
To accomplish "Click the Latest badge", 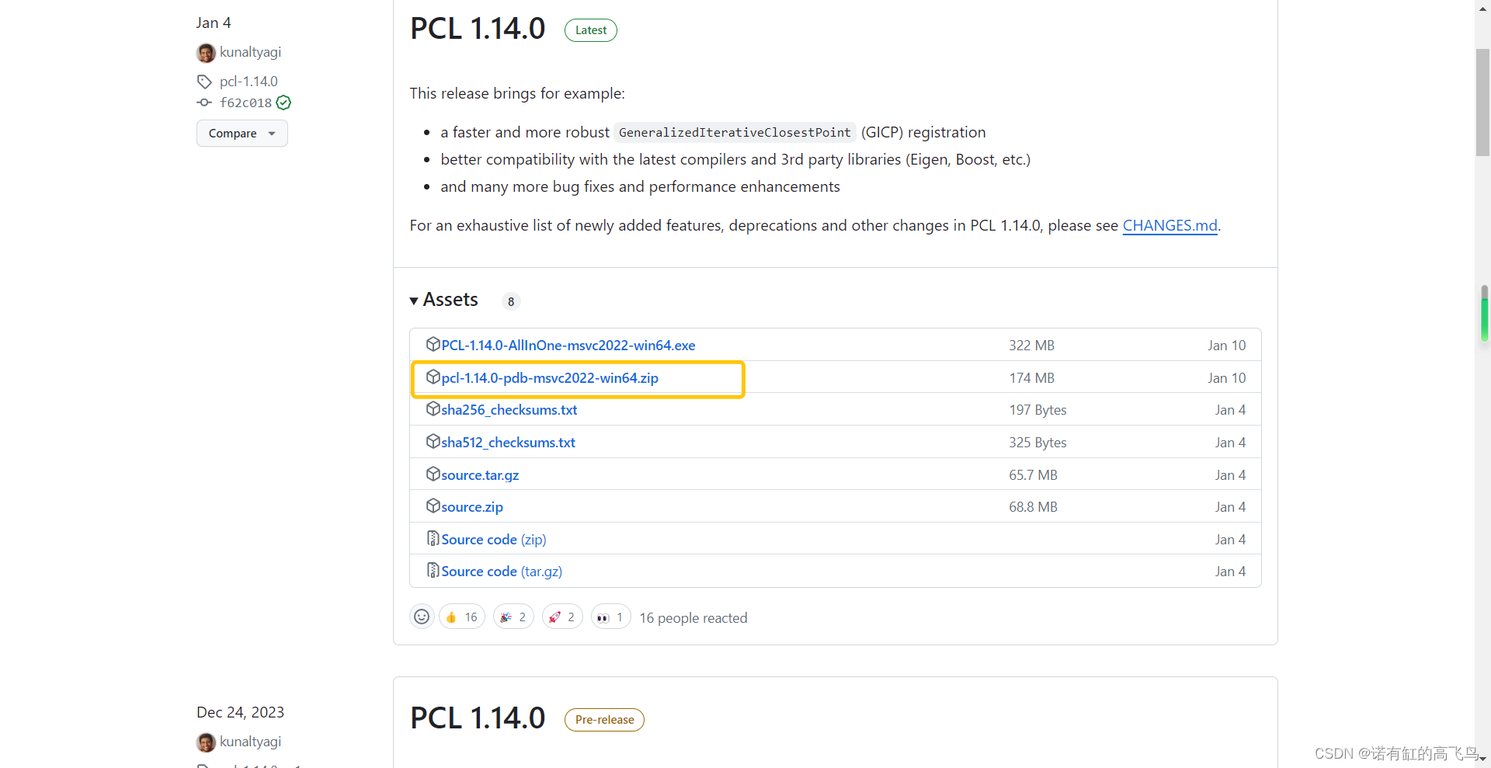I will pyautogui.click(x=591, y=30).
